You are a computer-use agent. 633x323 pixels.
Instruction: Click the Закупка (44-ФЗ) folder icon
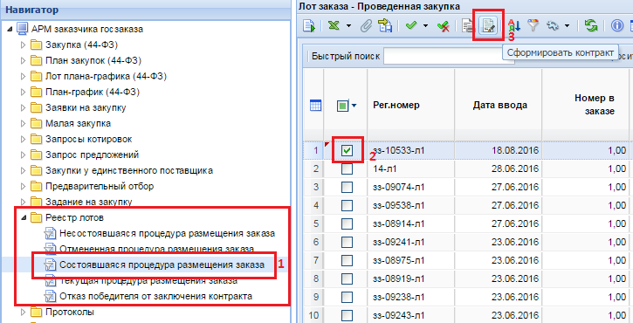[37, 45]
